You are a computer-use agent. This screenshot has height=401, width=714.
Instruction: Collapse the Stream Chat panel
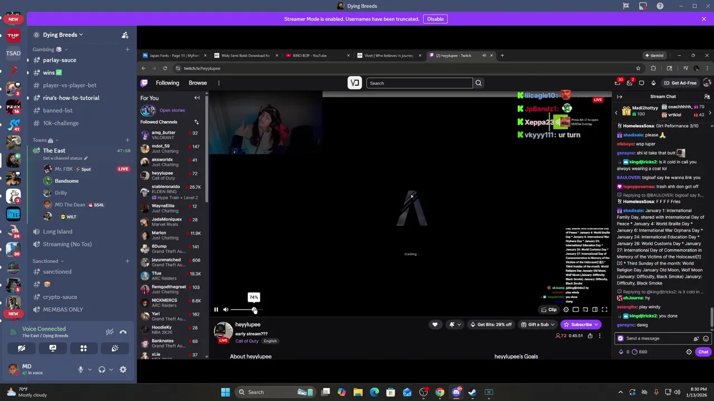tap(619, 97)
